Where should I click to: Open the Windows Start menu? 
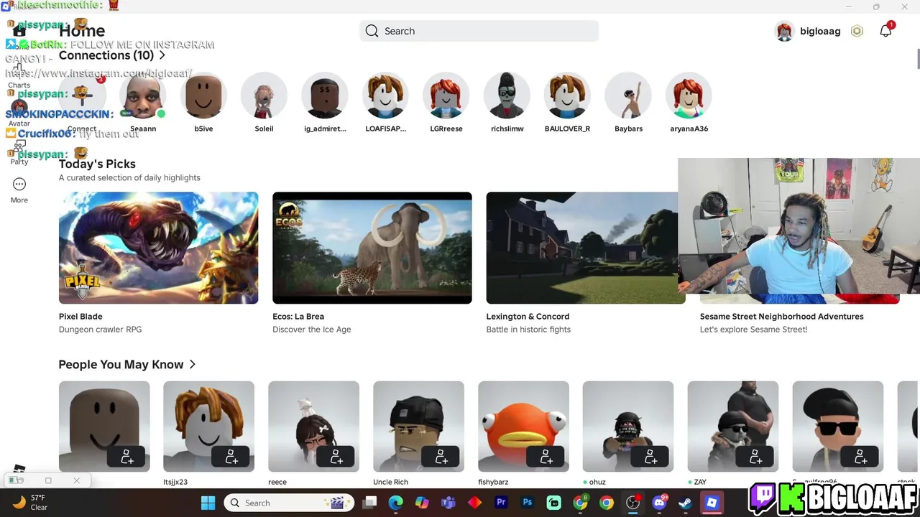208,503
